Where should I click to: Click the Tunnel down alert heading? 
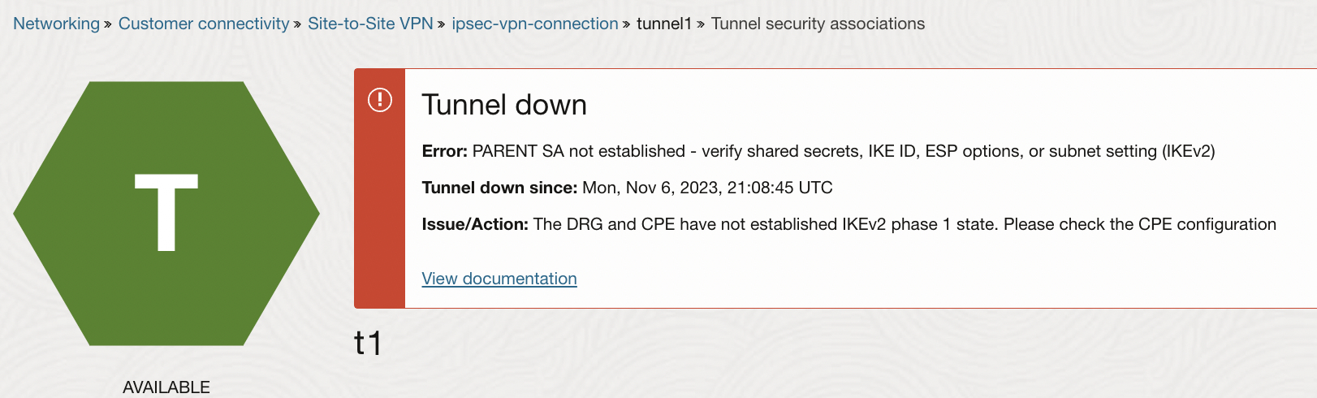coord(504,105)
